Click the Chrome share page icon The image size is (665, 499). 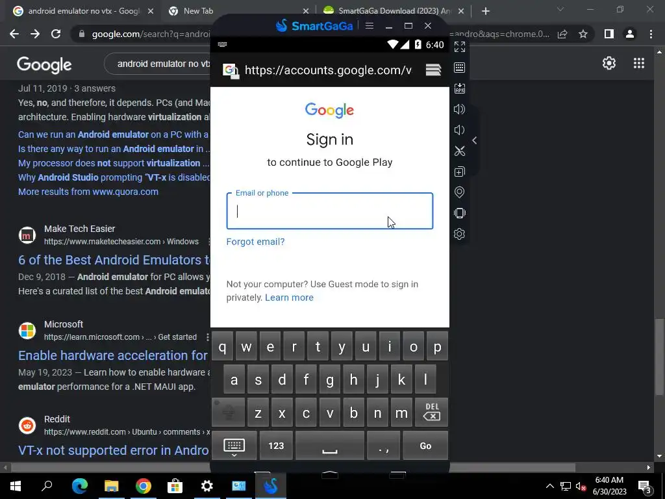(x=562, y=34)
